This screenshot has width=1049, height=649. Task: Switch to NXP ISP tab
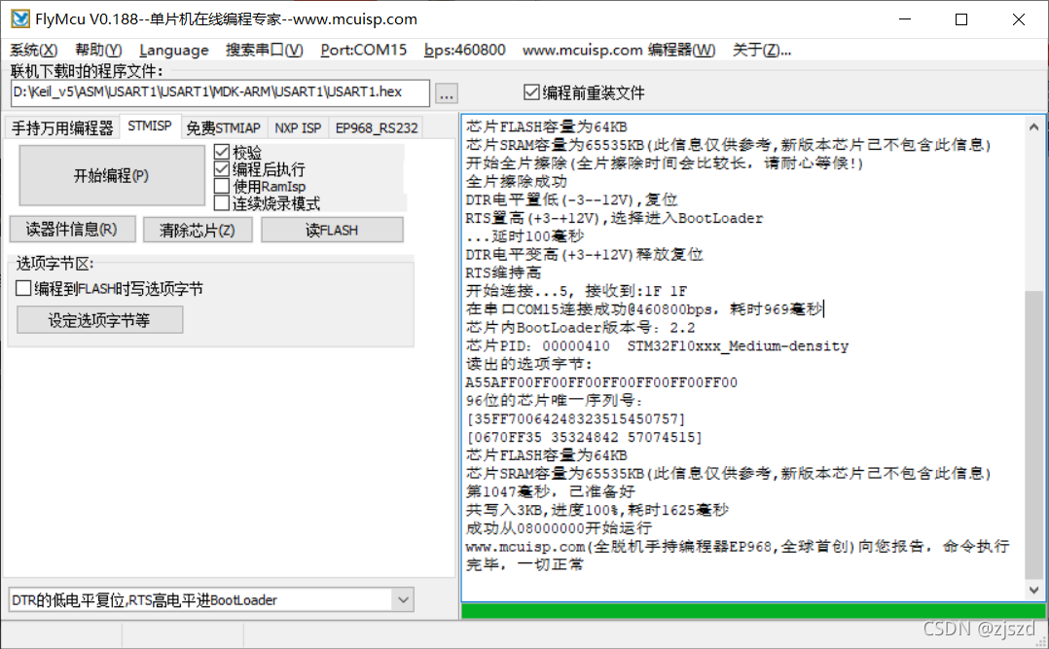pyautogui.click(x=298, y=127)
